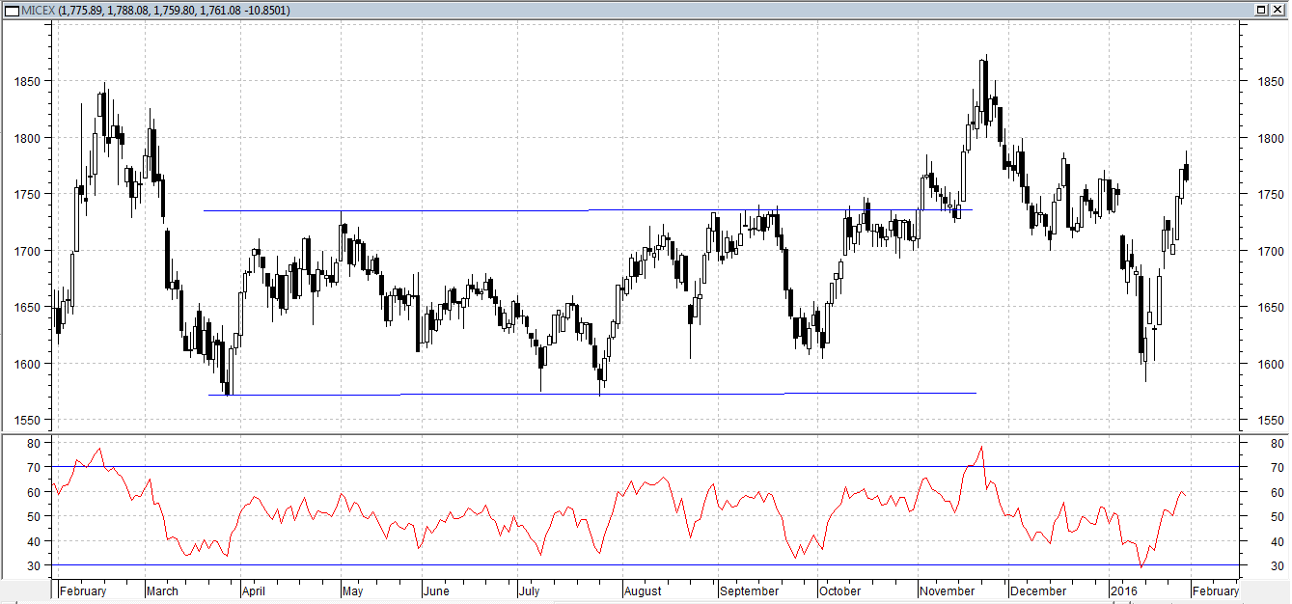
Task: Click the 1550 label on the left price axis
Action: pyautogui.click(x=25, y=421)
